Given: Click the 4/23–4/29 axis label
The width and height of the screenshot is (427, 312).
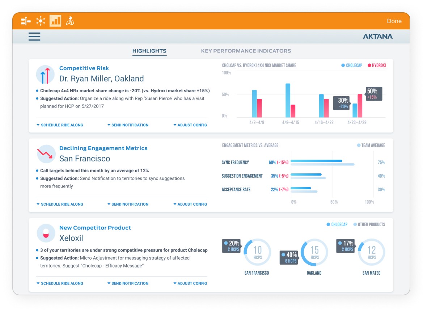Looking at the screenshot, I should 357,123.
